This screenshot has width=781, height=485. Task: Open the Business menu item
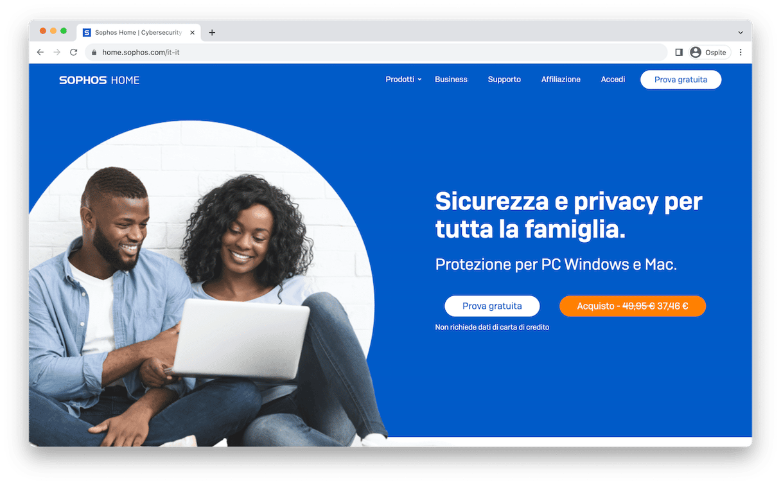click(451, 80)
